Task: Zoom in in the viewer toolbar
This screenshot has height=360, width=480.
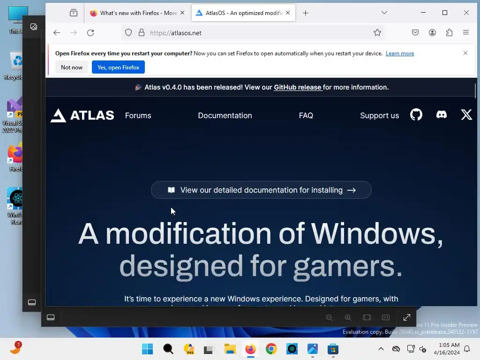Action: pos(348,317)
